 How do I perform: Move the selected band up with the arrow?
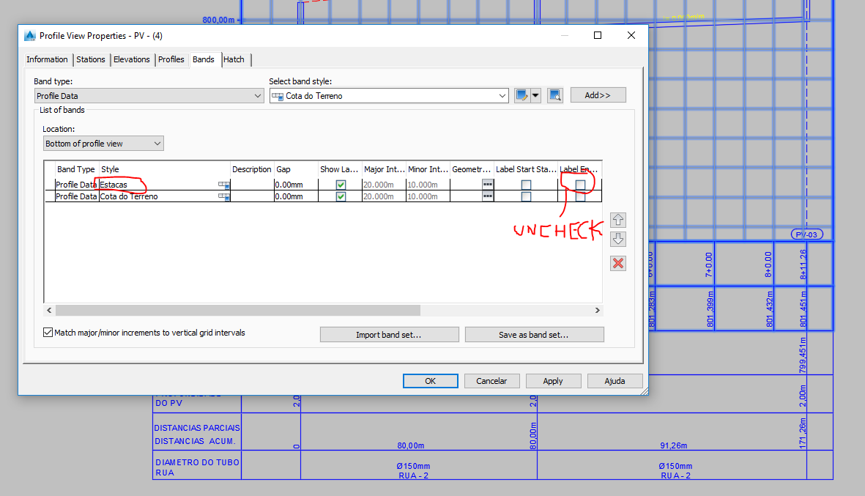[617, 220]
